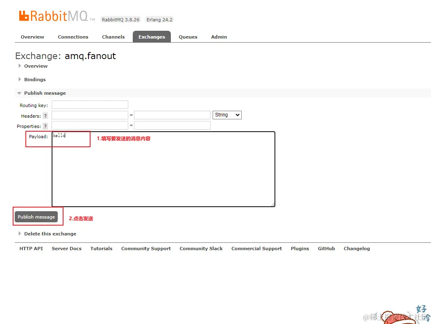Click the Publish message button
The image size is (431, 324).
click(x=36, y=217)
